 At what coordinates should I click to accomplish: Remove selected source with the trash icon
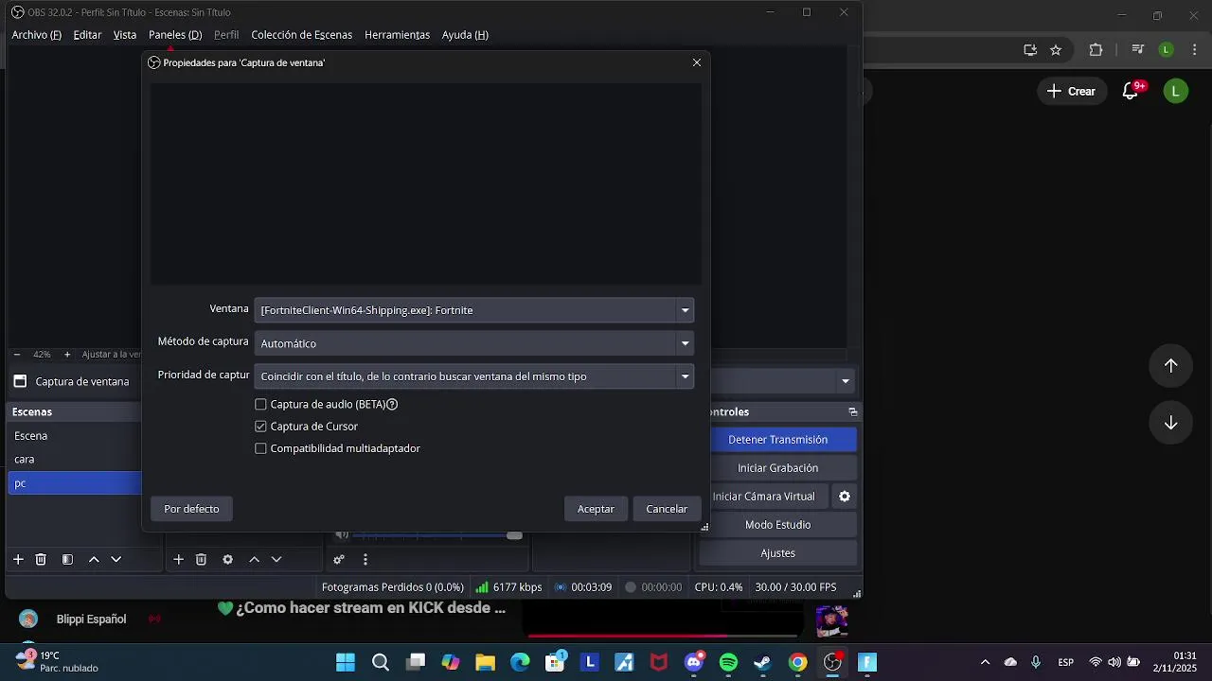201,559
